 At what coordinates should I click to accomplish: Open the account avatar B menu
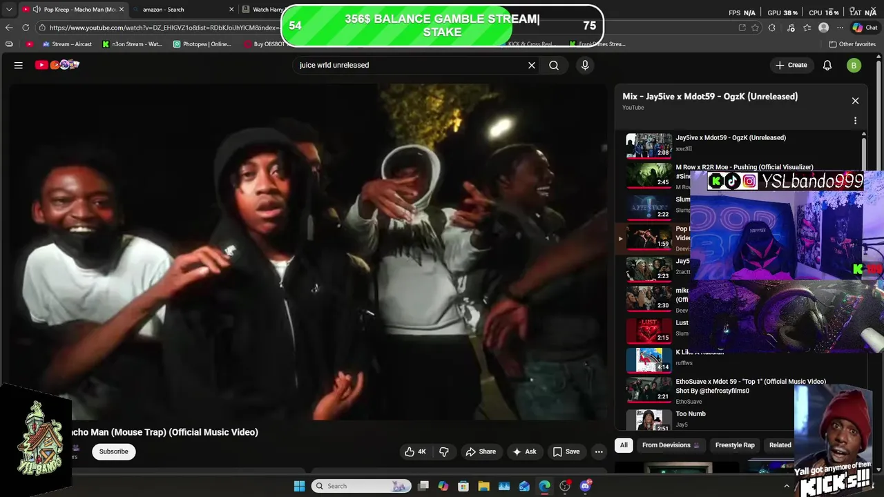click(x=854, y=65)
